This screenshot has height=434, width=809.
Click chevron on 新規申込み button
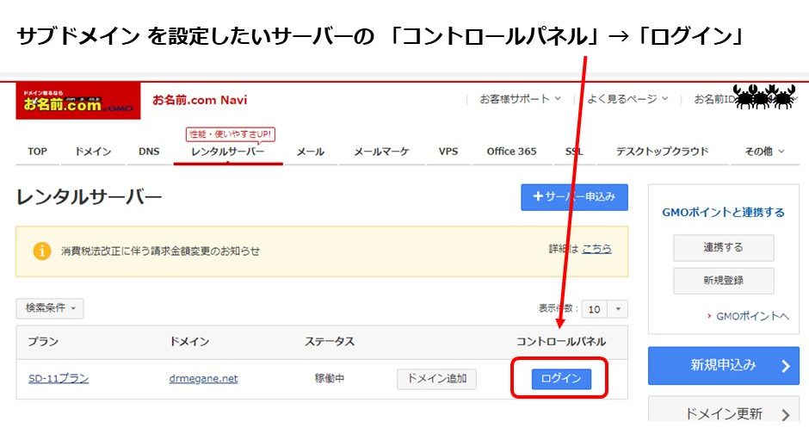(x=785, y=366)
